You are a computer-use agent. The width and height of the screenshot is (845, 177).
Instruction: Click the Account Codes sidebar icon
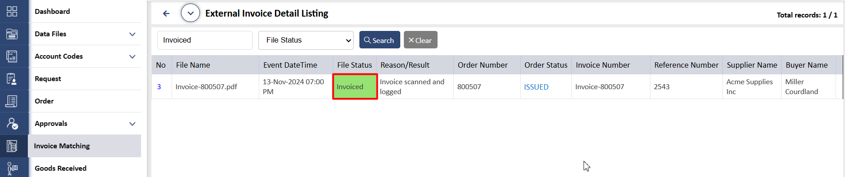point(12,56)
